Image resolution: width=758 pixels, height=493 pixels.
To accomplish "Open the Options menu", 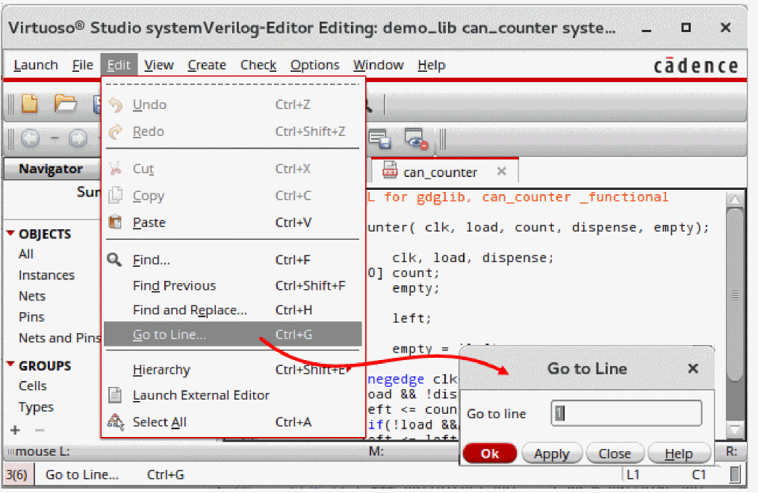I will coord(314,65).
